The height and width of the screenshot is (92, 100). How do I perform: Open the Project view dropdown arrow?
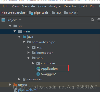coord(20,20)
